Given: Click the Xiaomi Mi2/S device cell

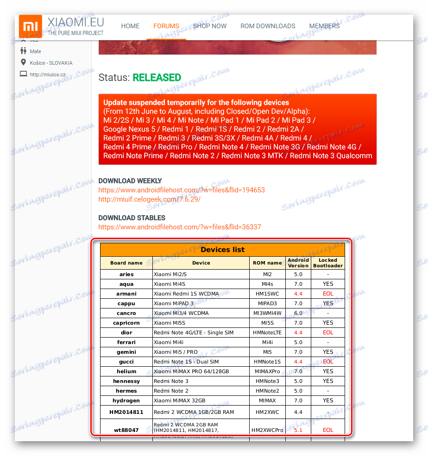Looking at the screenshot, I should [x=201, y=274].
